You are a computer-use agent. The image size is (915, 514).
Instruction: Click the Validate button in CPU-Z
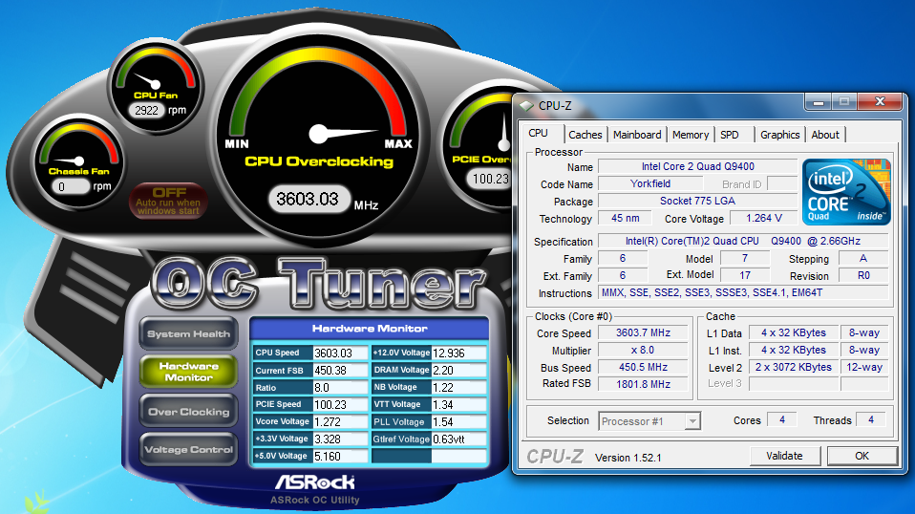784,456
